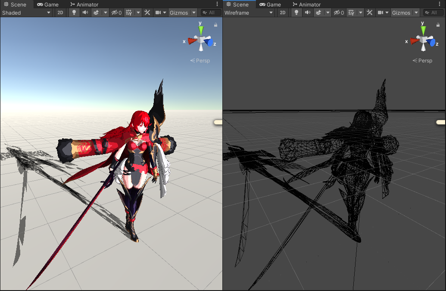Toggle hidden objects visibility in Wireframe view
This screenshot has height=291, width=446.
point(339,12)
